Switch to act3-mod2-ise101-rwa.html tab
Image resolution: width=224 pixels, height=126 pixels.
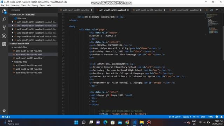pyautogui.click(x=185, y=10)
